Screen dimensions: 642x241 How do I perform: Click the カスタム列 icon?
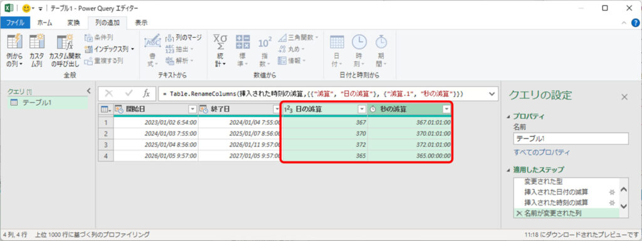click(x=36, y=51)
